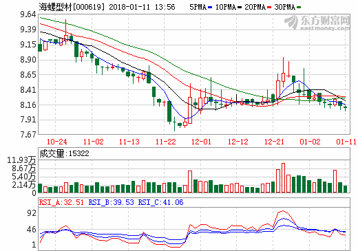This screenshot has height=251, width=358.
Task: Click price axis label 9.64
Action: (x=28, y=14)
